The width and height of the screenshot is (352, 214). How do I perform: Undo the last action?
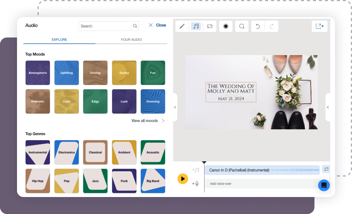(x=257, y=26)
